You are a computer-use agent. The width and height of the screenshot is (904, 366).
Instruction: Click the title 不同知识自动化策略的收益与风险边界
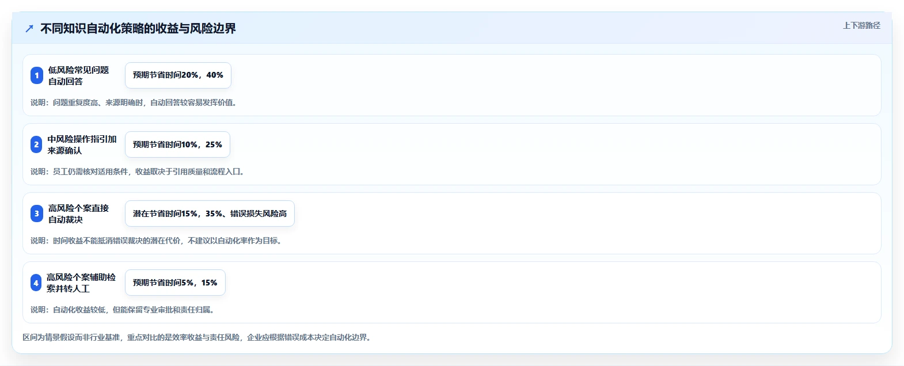(138, 28)
